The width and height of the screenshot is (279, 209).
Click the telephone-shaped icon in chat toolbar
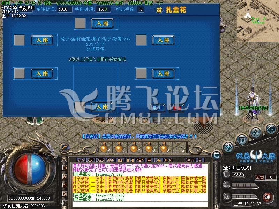click(100, 160)
